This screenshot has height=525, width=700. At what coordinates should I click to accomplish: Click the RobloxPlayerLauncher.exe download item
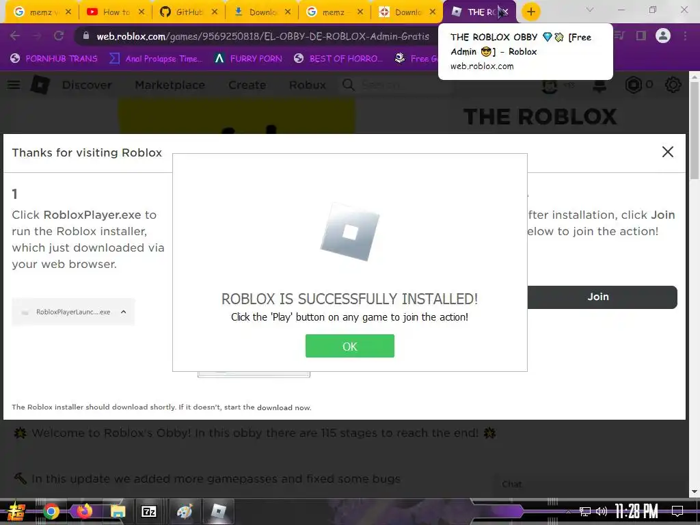point(72,312)
